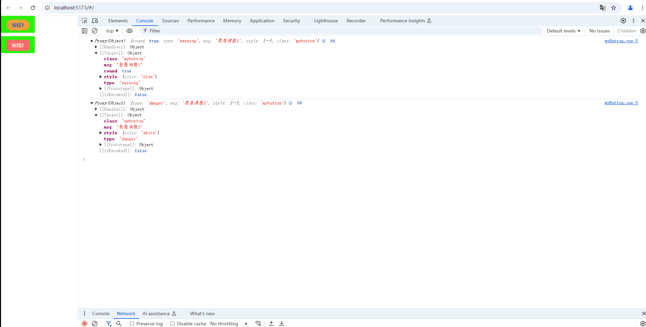
Task: Clear the network log in drawer
Action: pos(95,324)
